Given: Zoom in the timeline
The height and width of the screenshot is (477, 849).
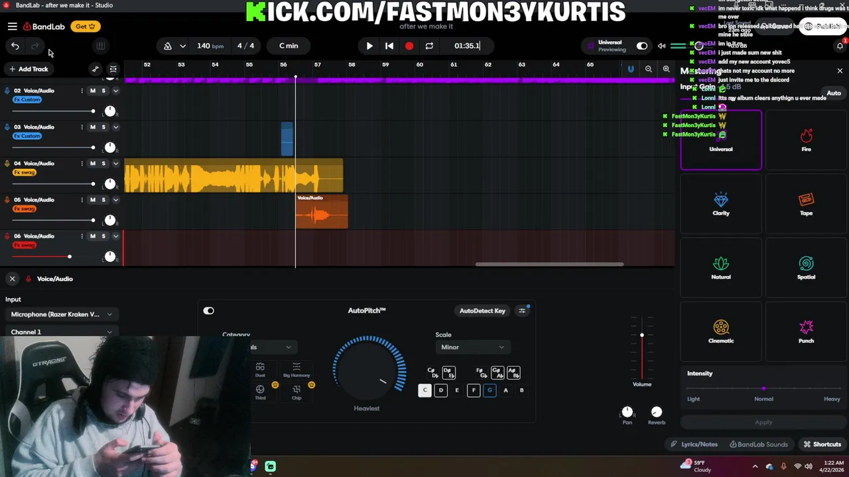Looking at the screenshot, I should point(666,69).
